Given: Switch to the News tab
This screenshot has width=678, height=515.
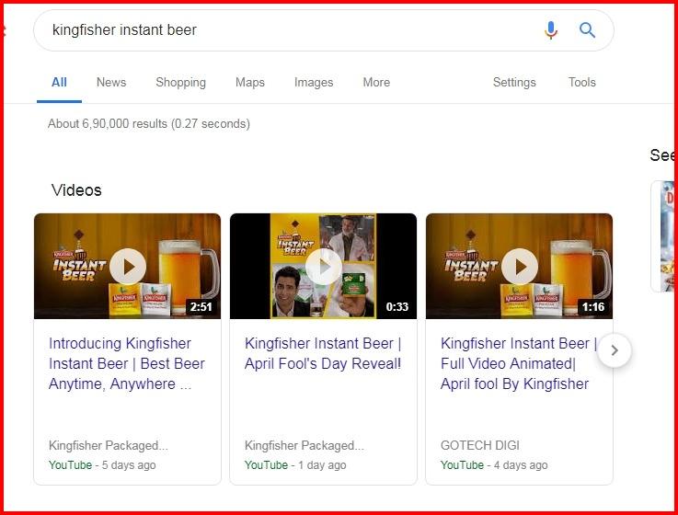Looking at the screenshot, I should [x=111, y=82].
